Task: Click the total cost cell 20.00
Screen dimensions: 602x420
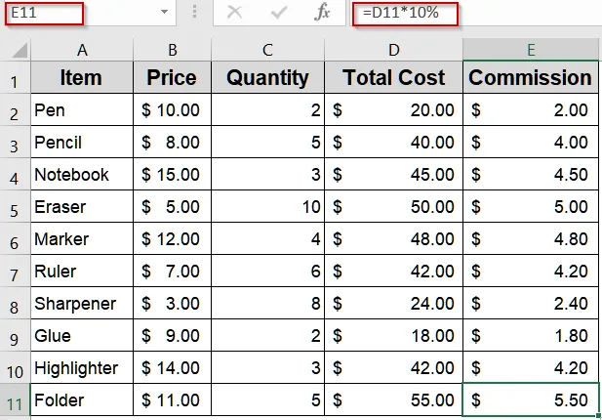Action: (394, 110)
